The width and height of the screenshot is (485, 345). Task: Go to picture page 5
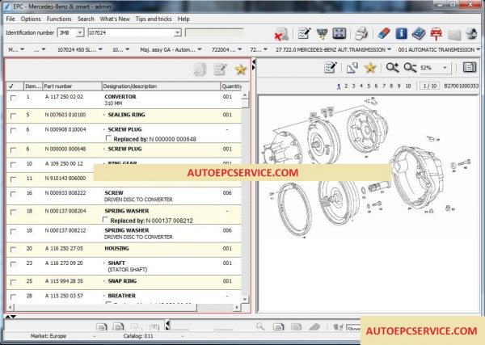point(369,86)
